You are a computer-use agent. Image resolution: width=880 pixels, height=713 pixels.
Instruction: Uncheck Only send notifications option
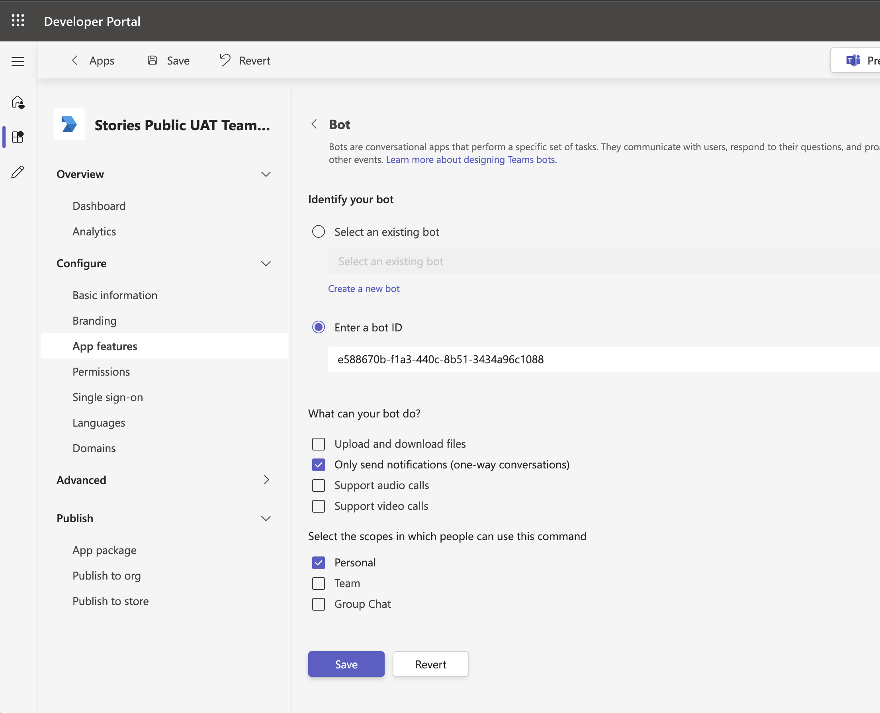[x=318, y=464]
